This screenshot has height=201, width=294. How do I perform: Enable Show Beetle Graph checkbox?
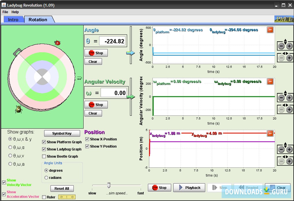point(44,156)
